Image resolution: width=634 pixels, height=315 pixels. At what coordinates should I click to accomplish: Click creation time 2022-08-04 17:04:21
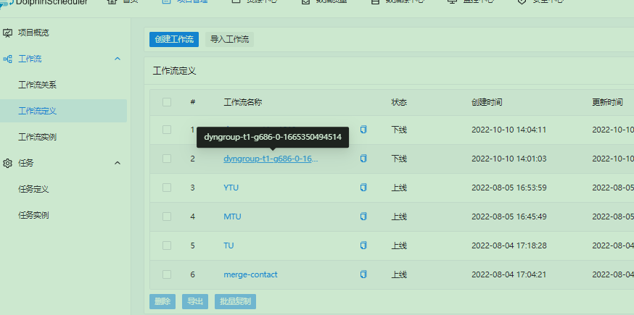pyautogui.click(x=509, y=274)
